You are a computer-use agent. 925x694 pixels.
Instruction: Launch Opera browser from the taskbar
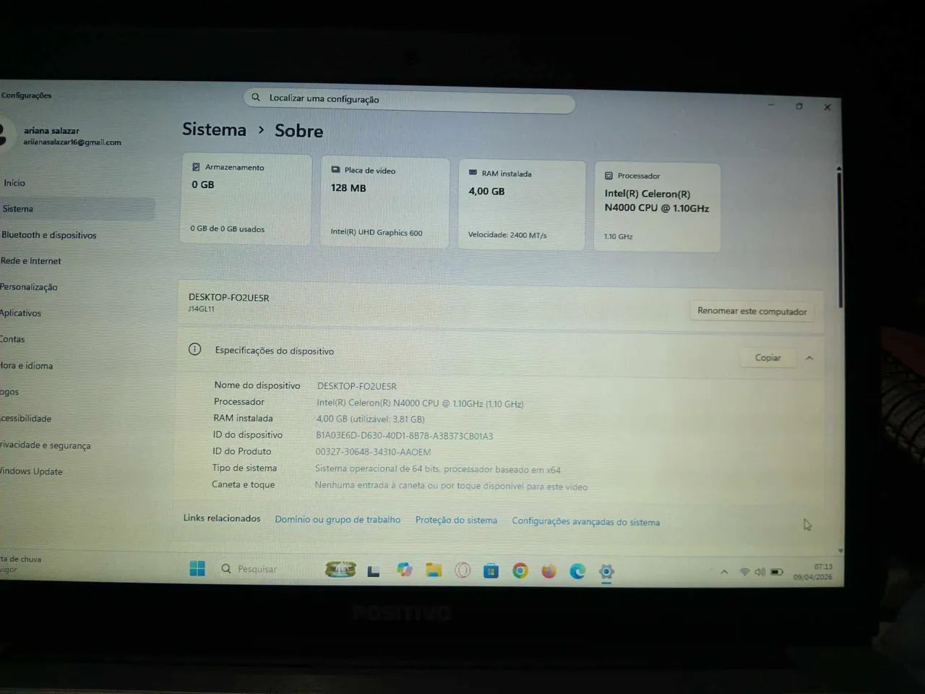462,570
